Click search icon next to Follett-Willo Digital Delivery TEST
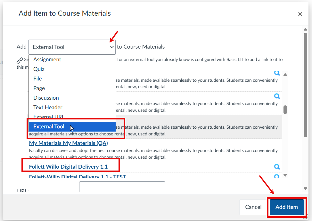 click(277, 176)
